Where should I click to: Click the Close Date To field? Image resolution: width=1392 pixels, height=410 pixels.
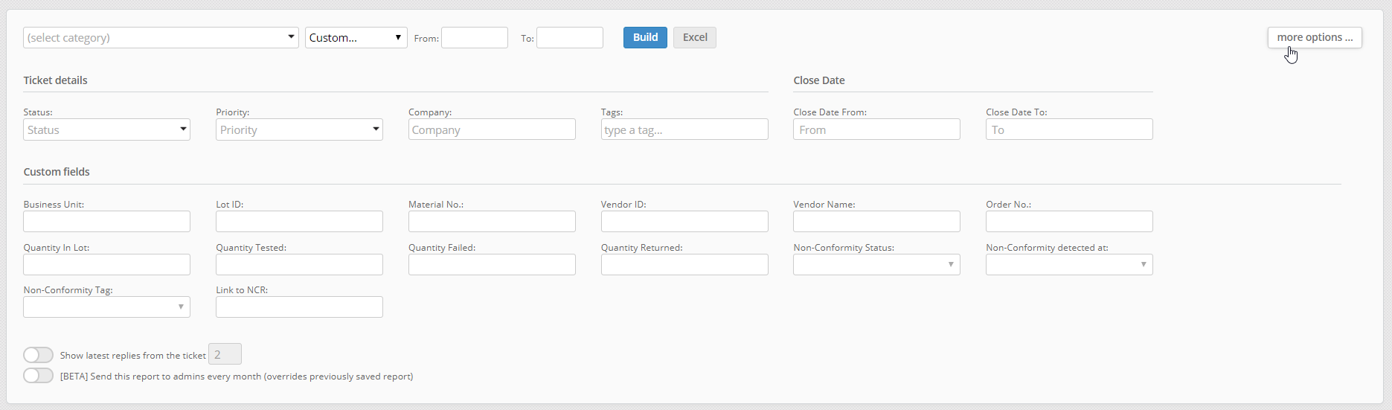[x=1069, y=129]
